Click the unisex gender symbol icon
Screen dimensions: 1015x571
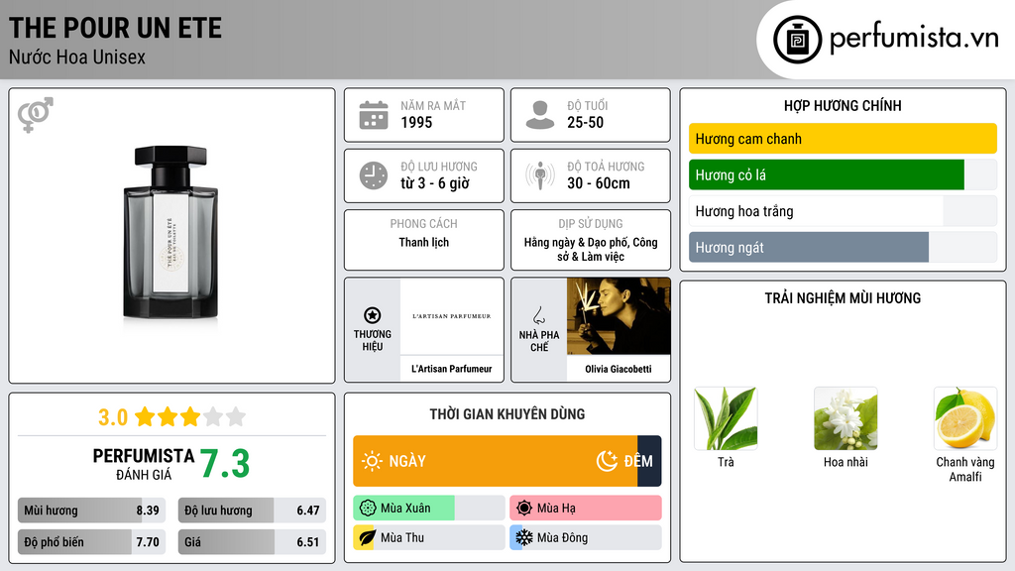pos(36,115)
